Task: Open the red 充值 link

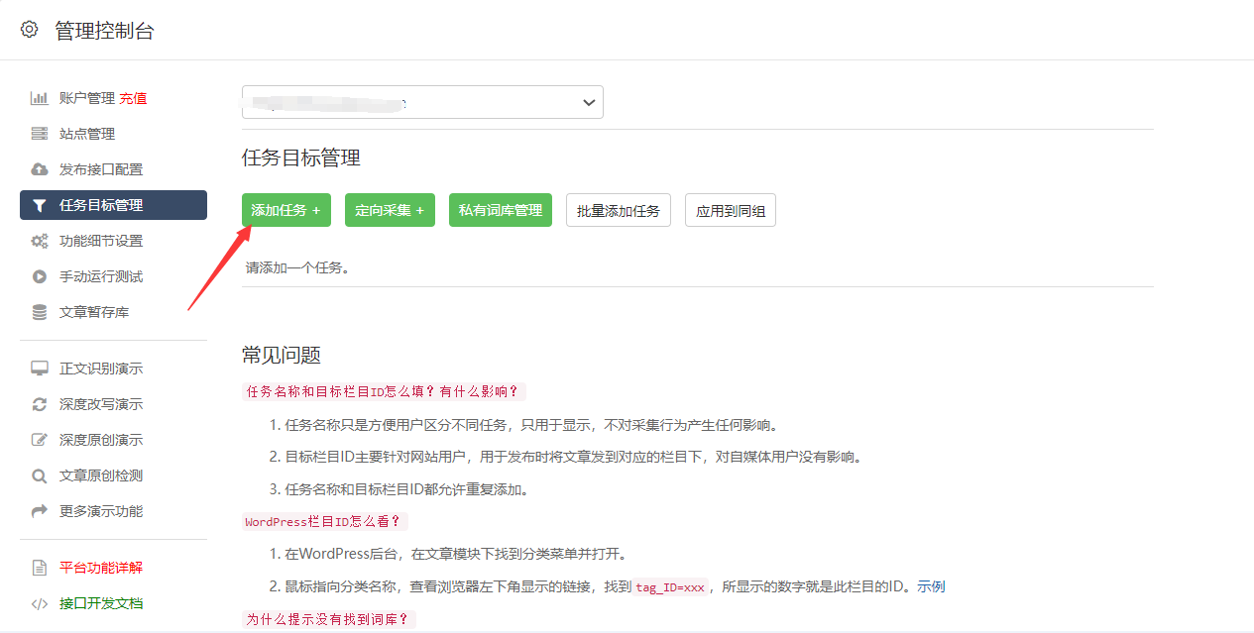Action: (x=133, y=98)
